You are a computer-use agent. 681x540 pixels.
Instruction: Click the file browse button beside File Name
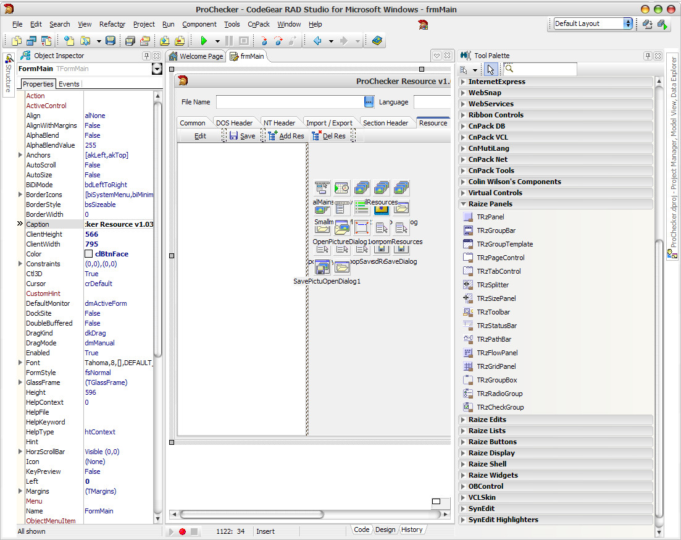coord(369,102)
